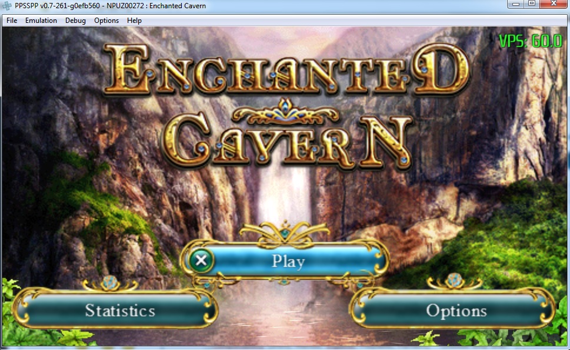This screenshot has height=350, width=570.
Task: Click the golden "Enchanted" title logo
Action: tap(288, 70)
